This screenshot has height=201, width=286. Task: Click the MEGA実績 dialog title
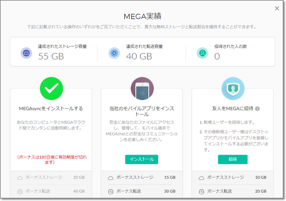click(x=142, y=16)
